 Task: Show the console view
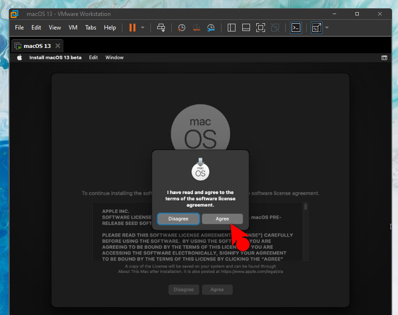click(x=296, y=28)
